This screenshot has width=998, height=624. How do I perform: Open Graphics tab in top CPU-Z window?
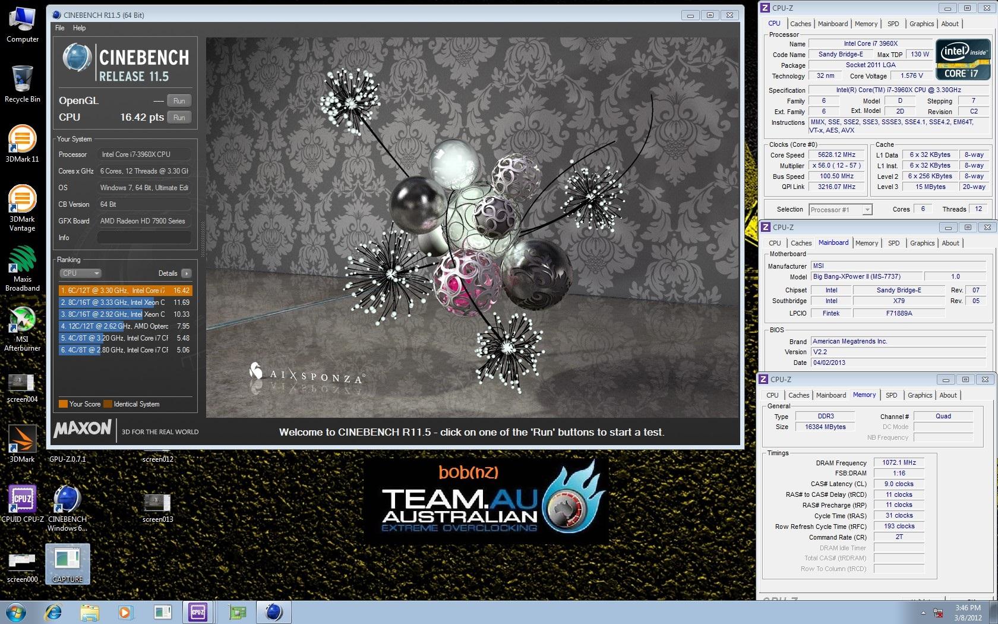(x=921, y=24)
